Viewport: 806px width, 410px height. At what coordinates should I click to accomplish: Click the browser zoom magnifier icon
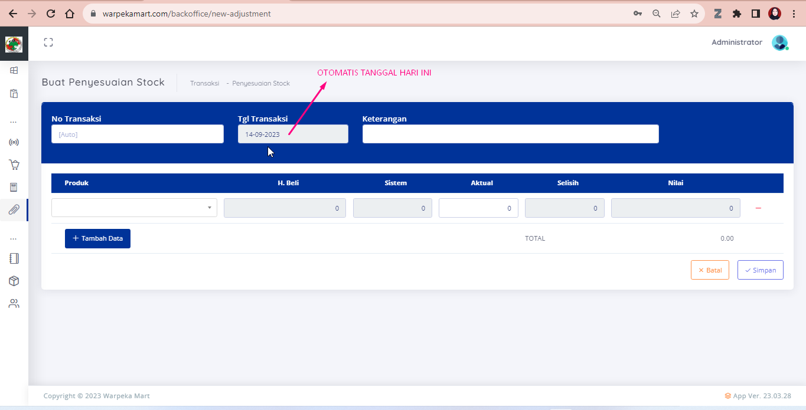(x=657, y=14)
